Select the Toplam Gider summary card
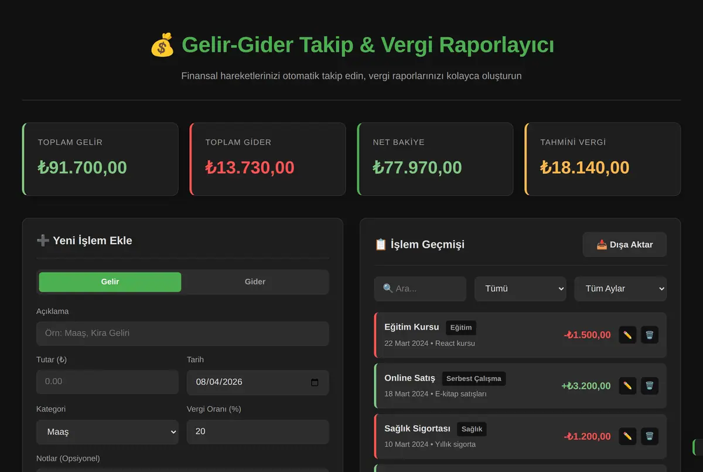 (x=268, y=159)
